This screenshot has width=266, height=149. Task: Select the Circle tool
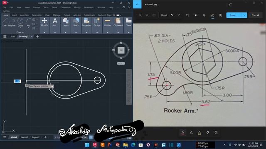pyautogui.click(x=20, y=22)
